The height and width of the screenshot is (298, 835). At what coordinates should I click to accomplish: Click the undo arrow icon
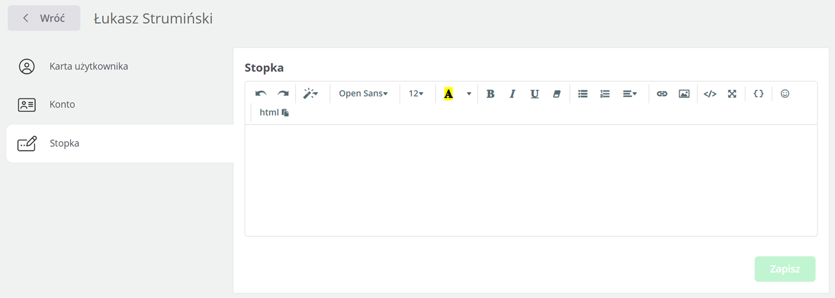(261, 94)
